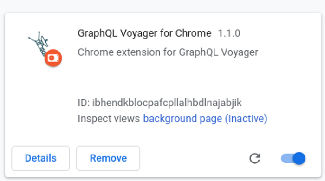
Task: Click the Inspect views label
Action: coord(109,119)
